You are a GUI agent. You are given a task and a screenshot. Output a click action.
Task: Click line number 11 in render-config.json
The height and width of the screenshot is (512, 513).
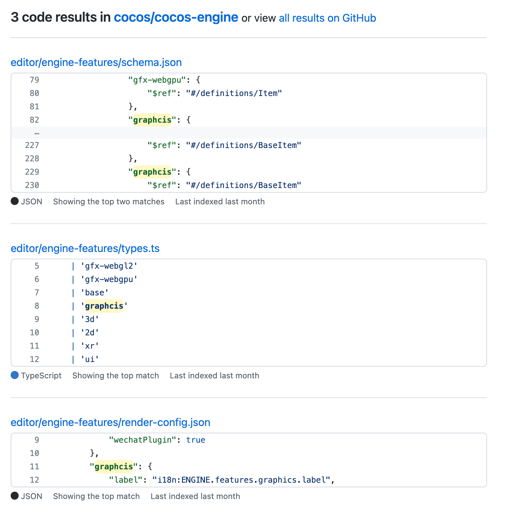tap(34, 467)
